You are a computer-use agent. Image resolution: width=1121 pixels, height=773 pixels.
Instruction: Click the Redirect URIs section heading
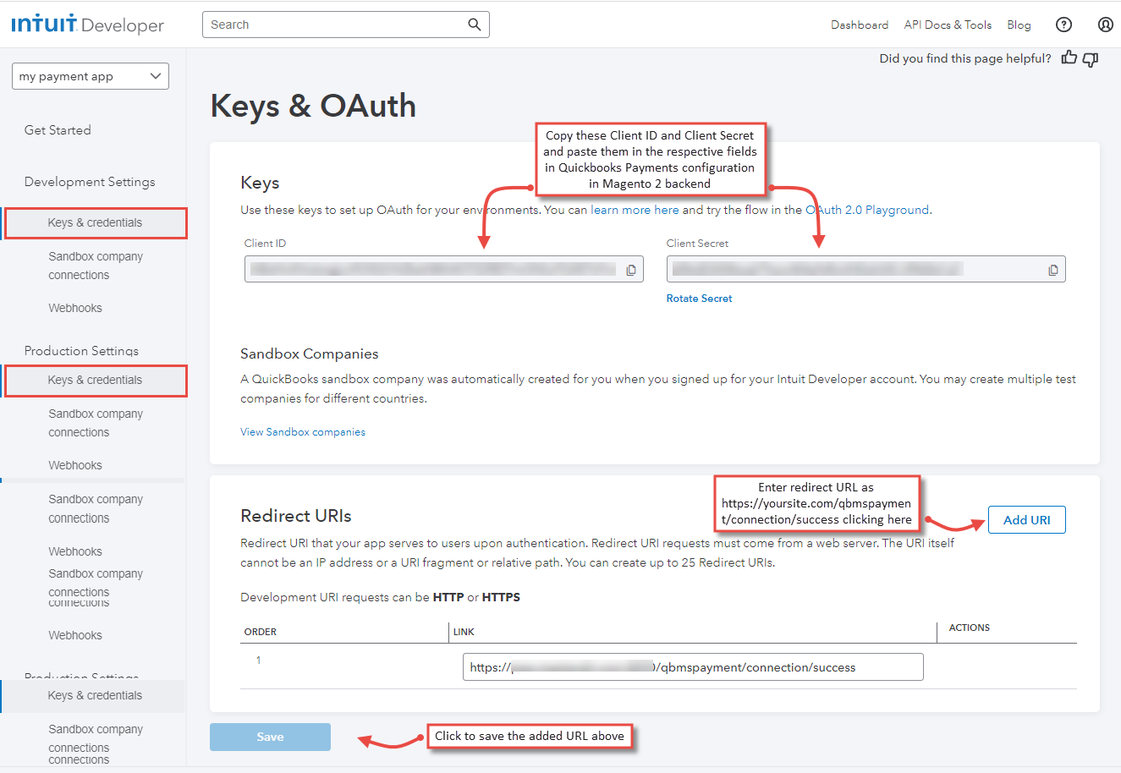pyautogui.click(x=296, y=516)
